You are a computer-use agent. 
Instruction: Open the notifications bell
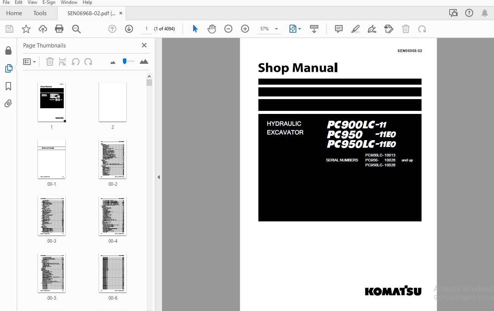coord(485,13)
